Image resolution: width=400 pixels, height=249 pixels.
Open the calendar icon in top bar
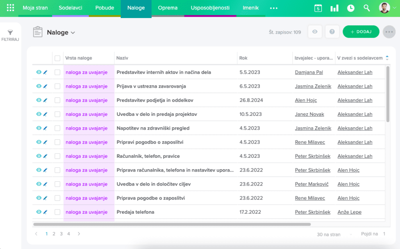[318, 8]
